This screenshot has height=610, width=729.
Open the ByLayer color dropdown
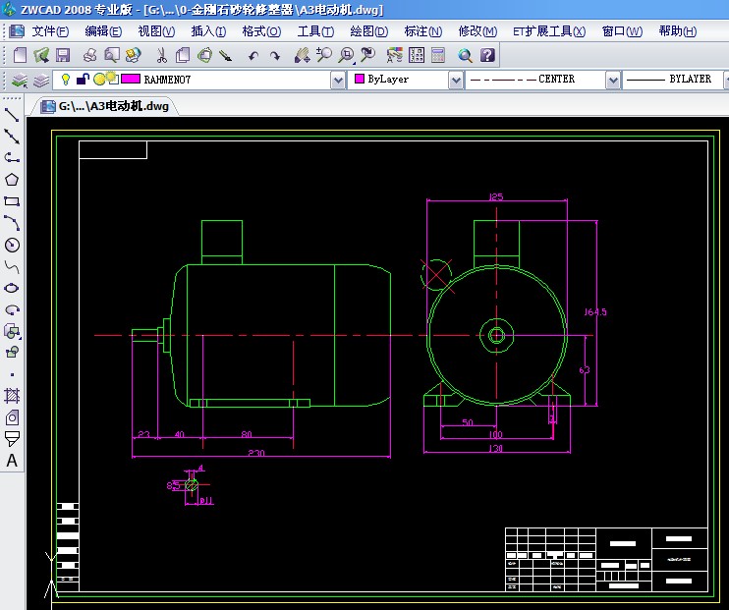coord(455,80)
